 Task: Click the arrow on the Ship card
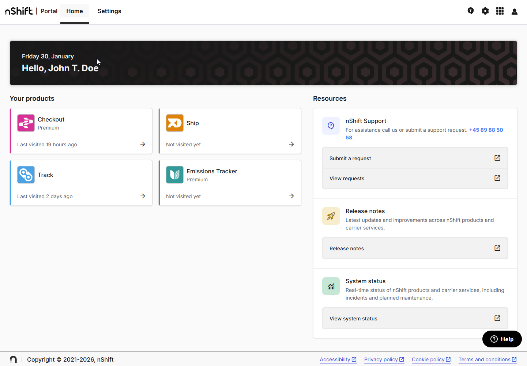(291, 144)
